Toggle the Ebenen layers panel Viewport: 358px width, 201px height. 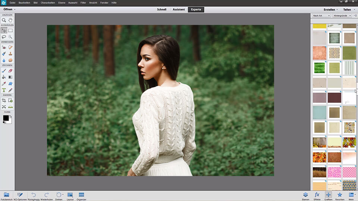pyautogui.click(x=305, y=196)
